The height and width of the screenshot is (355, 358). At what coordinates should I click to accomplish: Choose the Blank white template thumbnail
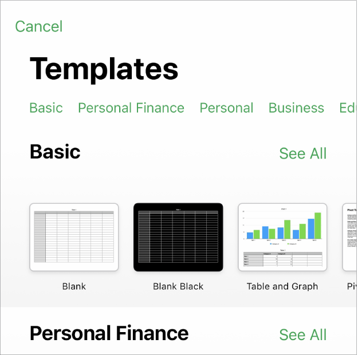74,237
